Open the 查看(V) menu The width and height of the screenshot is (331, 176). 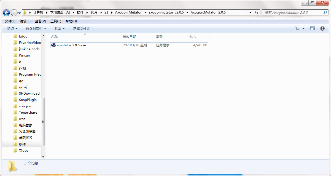point(41,21)
